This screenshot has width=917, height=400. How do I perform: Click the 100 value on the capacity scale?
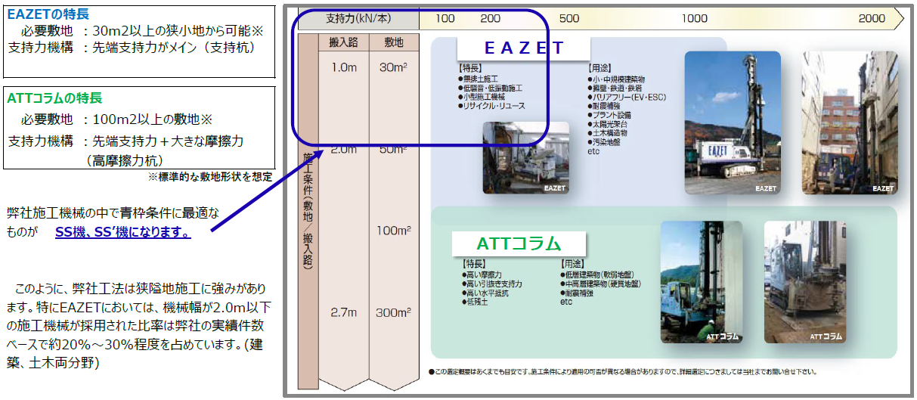[x=445, y=18]
